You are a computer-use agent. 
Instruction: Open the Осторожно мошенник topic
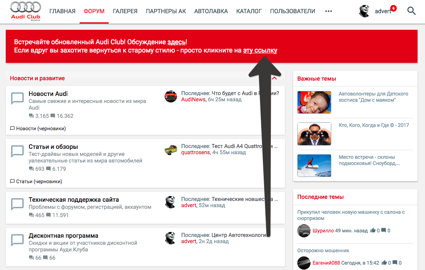click(323, 251)
